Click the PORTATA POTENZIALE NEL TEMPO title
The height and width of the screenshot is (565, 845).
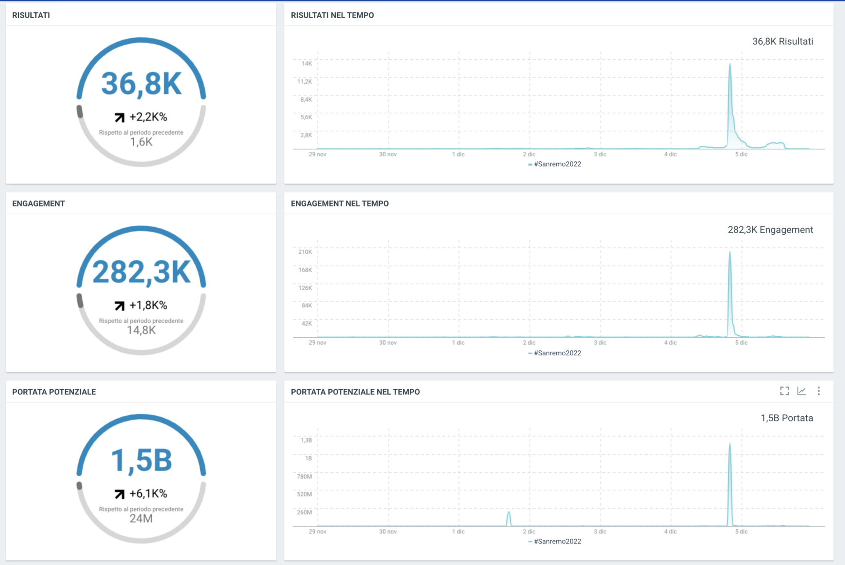click(355, 392)
